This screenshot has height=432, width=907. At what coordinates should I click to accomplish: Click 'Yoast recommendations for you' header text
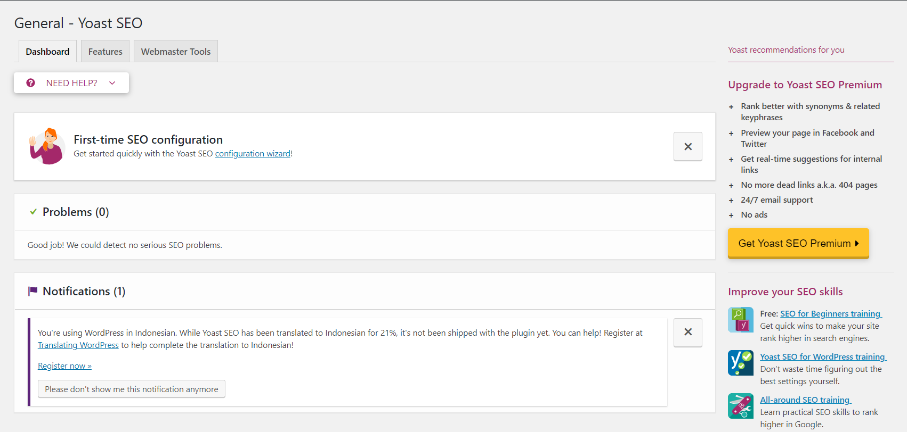786,50
